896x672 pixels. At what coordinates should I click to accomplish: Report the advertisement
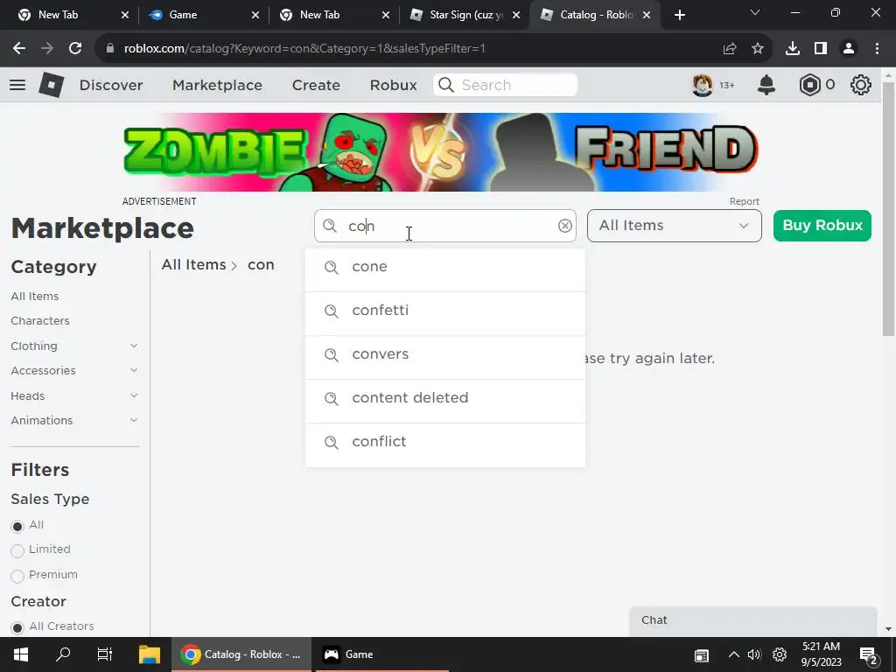point(744,201)
